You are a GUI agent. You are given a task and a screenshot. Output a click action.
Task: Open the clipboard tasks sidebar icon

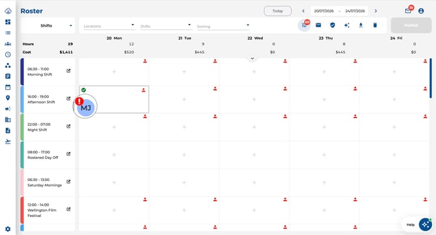point(8,77)
